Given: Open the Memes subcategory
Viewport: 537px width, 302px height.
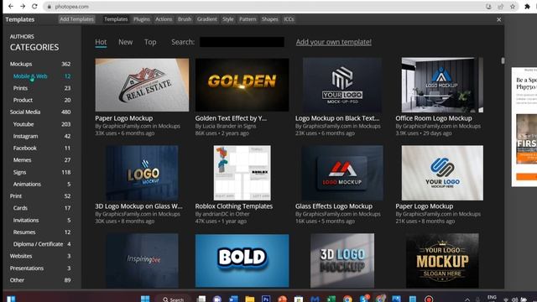Looking at the screenshot, I should (x=41, y=160).
